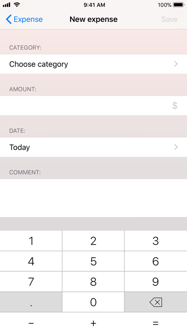Tap the minus operator key
Screen dimensions: 187x333
[31, 323]
